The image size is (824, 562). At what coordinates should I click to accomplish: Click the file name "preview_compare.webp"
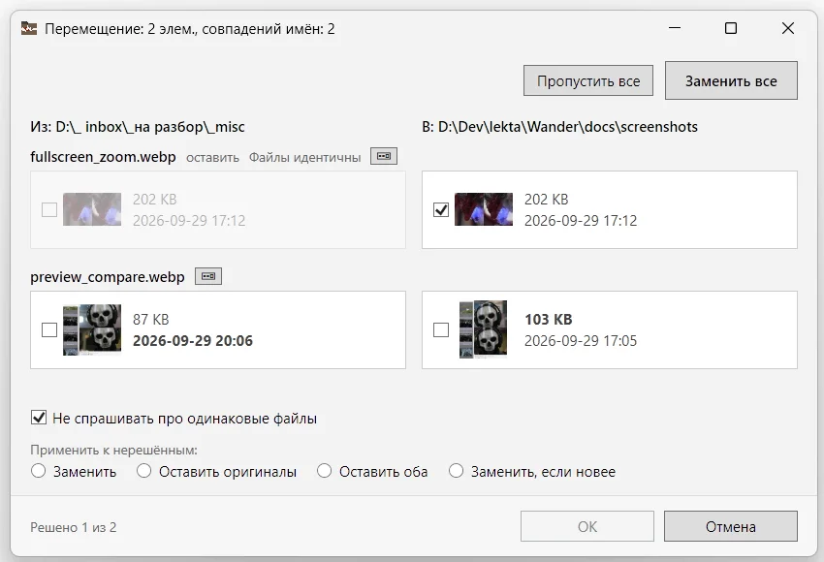pos(108,277)
